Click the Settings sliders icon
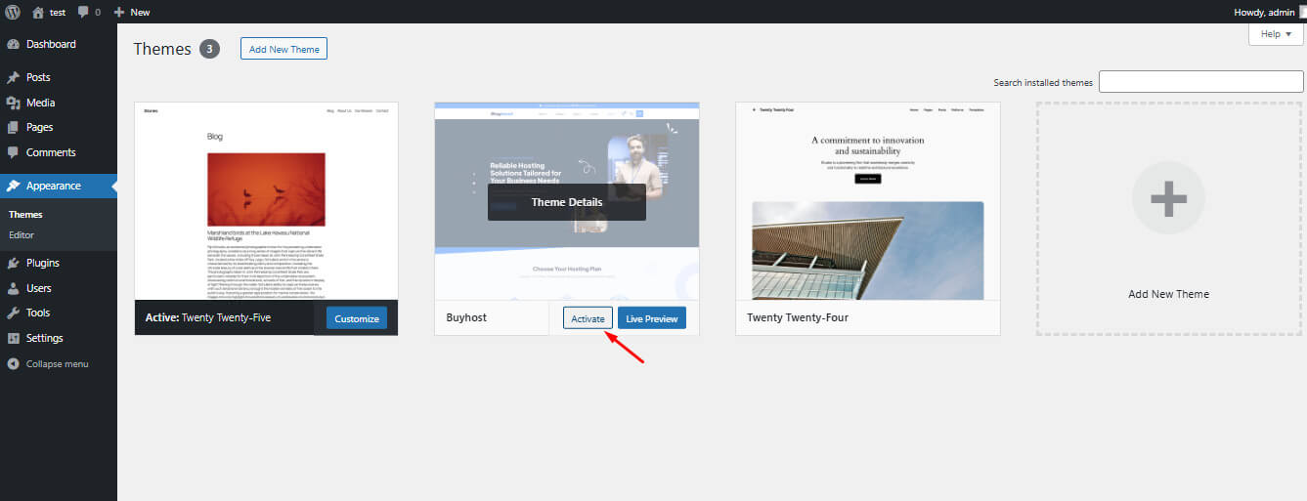This screenshot has height=501, width=1307. coord(13,338)
